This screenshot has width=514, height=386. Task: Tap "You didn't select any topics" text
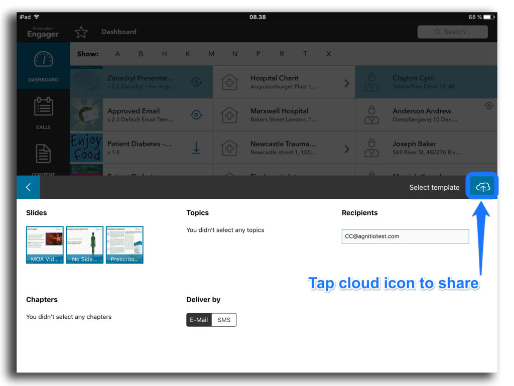[225, 230]
